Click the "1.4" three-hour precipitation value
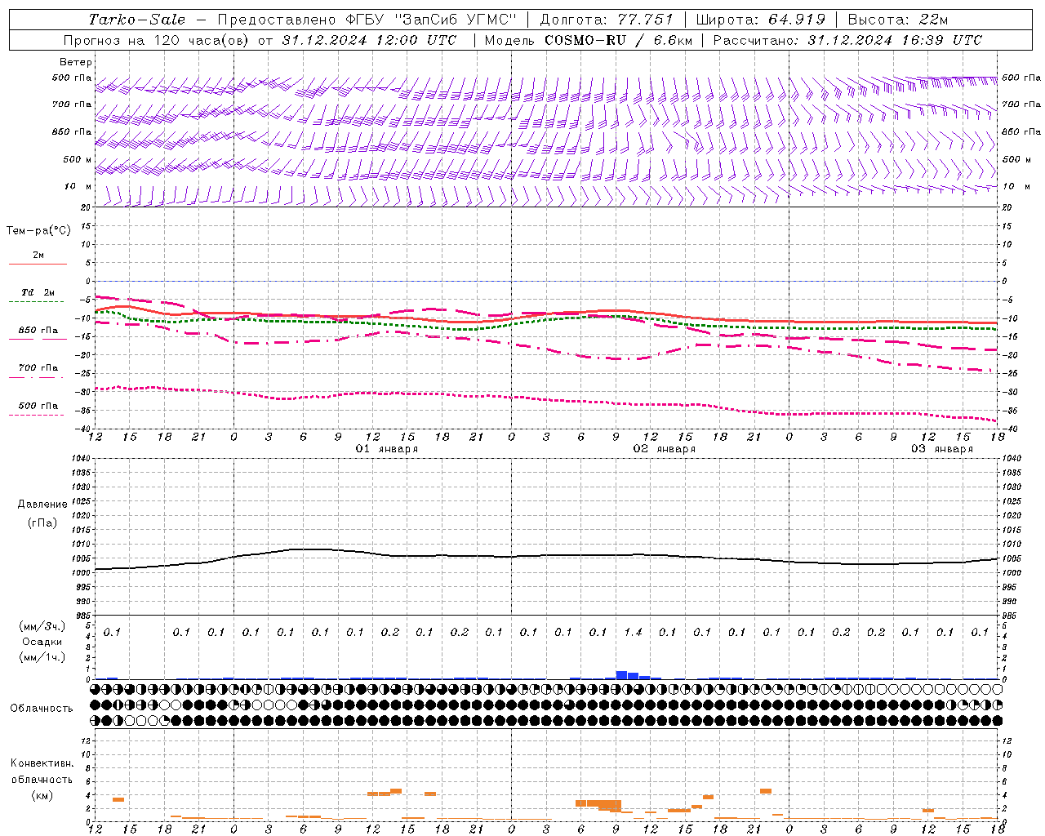This screenshot has width=1045, height=836. point(633,632)
